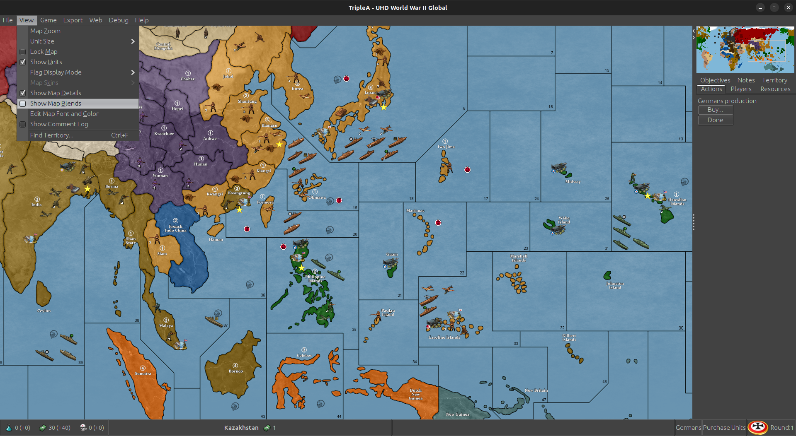Click the yellow star on Philippine Islands
The height and width of the screenshot is (436, 796).
click(302, 268)
